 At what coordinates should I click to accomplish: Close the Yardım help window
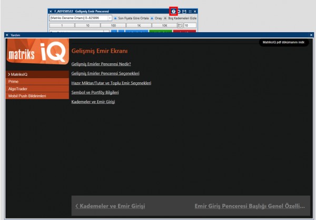click(311, 35)
